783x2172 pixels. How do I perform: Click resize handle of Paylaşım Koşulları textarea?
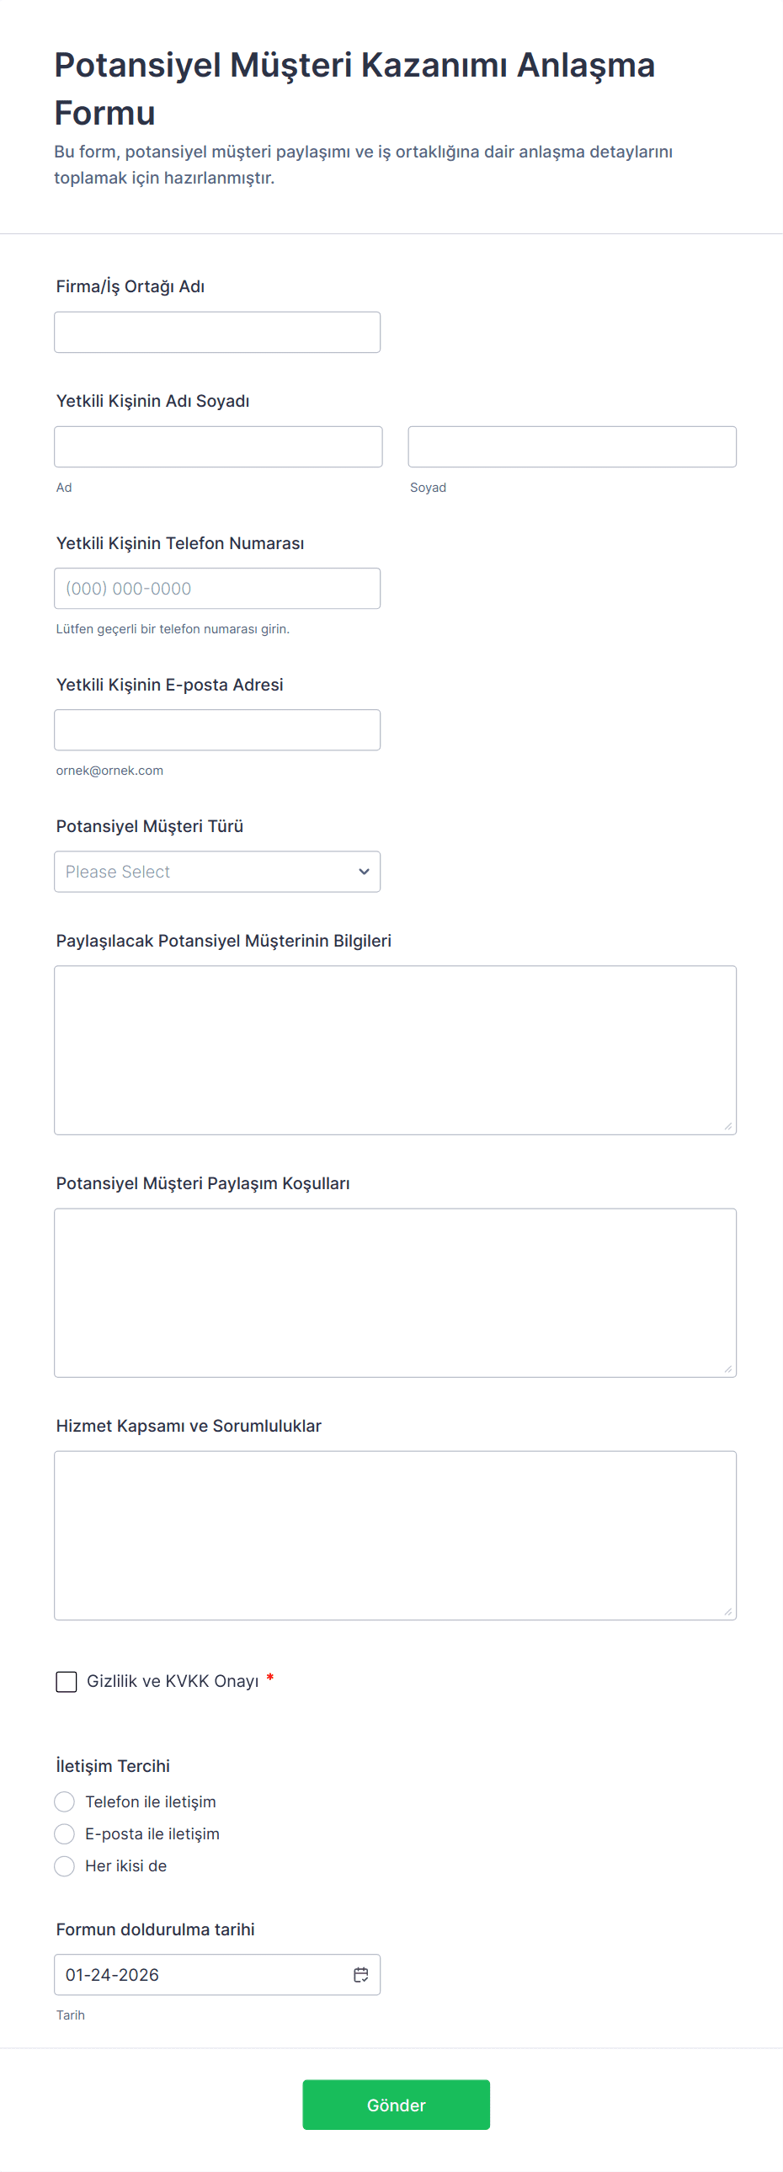pos(728,1369)
